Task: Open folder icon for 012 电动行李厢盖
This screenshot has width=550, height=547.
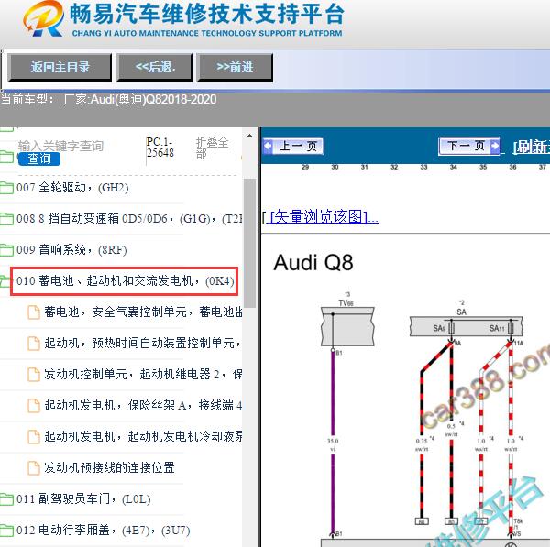Action: [6, 531]
